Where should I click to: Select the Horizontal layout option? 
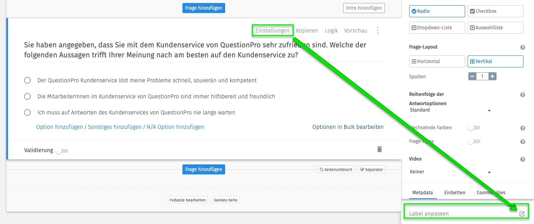[x=437, y=61]
